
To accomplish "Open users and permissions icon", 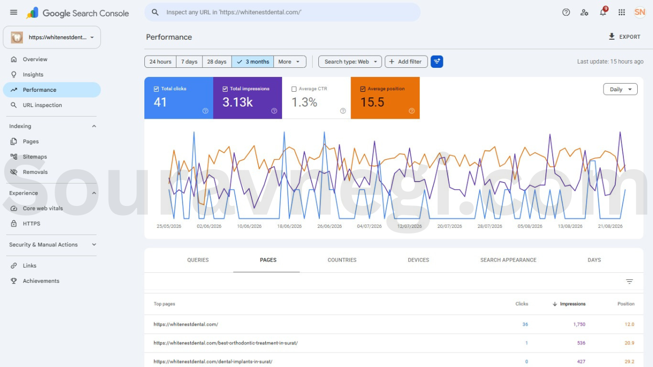I will pyautogui.click(x=585, y=12).
